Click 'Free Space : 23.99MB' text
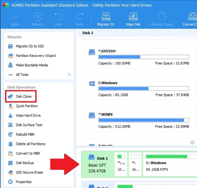The width and height of the screenshot is (197, 188). coord(172,127)
